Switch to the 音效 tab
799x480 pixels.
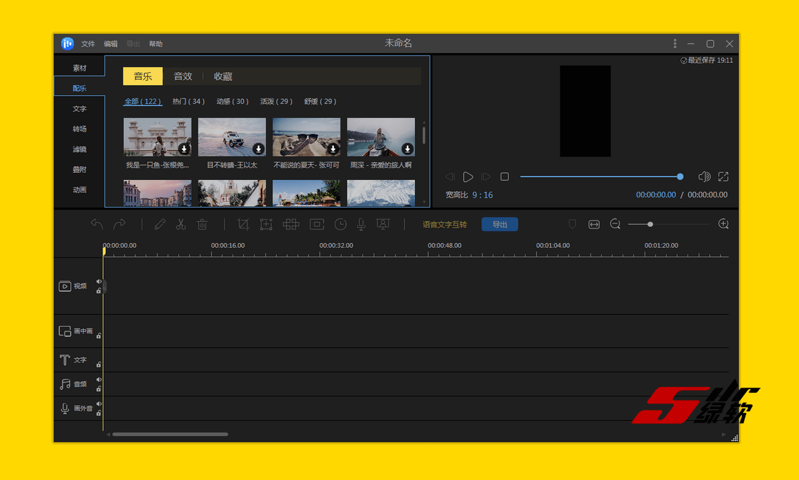coord(183,76)
